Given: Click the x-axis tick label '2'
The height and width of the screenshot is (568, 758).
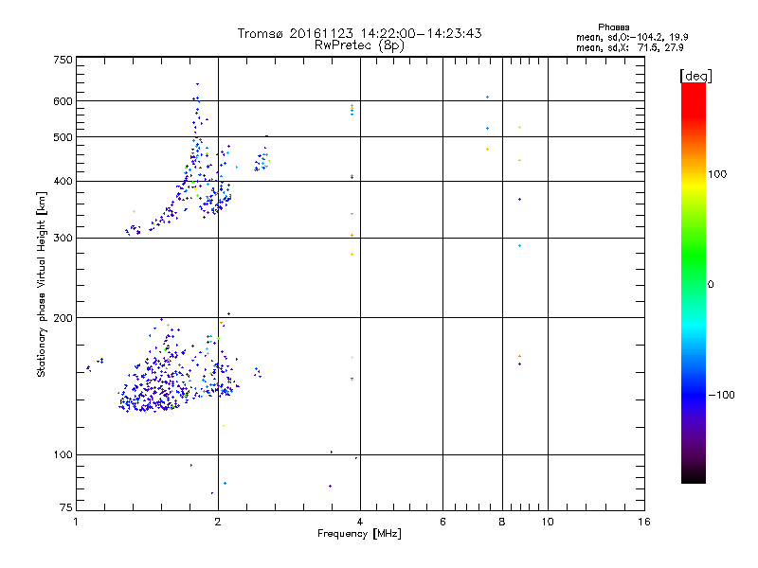Looking at the screenshot, I should pyautogui.click(x=218, y=522).
